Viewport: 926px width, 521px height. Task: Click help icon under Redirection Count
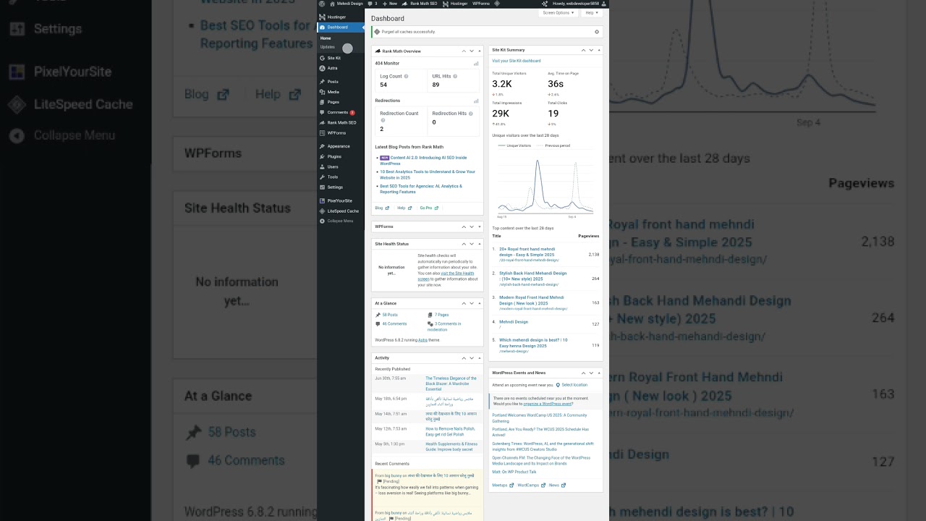[383, 120]
